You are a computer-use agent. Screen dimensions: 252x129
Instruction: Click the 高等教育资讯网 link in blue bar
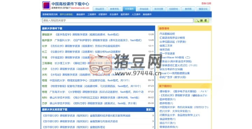[50, 14]
